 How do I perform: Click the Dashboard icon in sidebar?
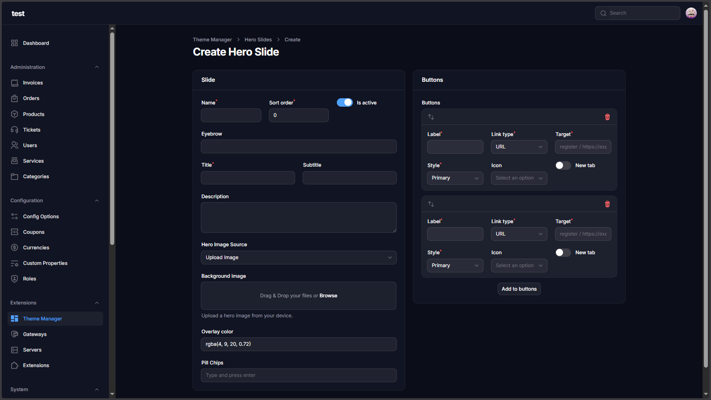point(15,43)
